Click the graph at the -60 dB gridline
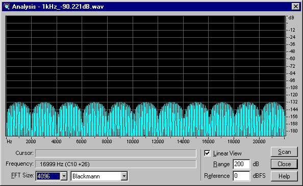The image size is (303, 186). tap(145, 59)
